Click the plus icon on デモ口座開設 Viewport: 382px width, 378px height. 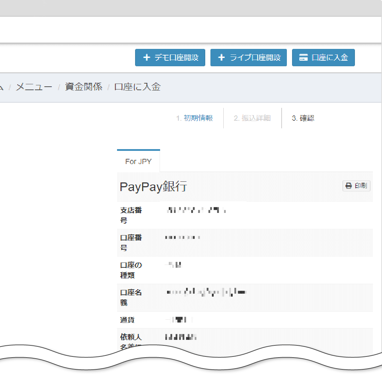(147, 58)
